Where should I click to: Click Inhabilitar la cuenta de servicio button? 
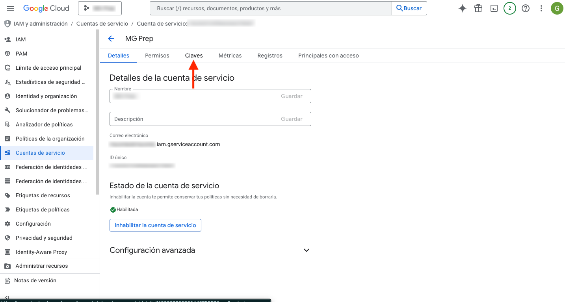click(x=155, y=225)
